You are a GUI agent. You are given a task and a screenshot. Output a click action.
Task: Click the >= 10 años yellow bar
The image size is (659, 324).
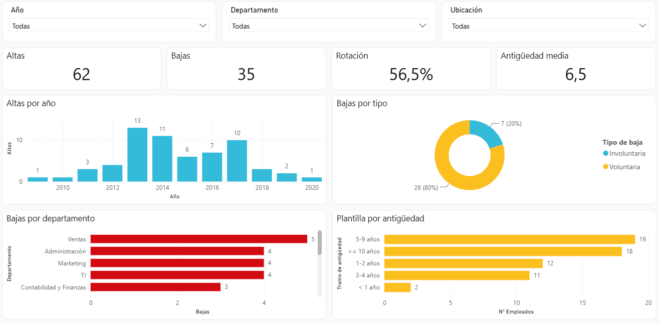coord(503,251)
